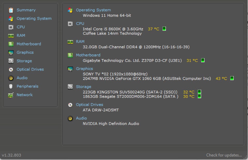Click the Storage hard-drive icon in sidebar
The width and height of the screenshot is (248, 160).
tap(11, 61)
